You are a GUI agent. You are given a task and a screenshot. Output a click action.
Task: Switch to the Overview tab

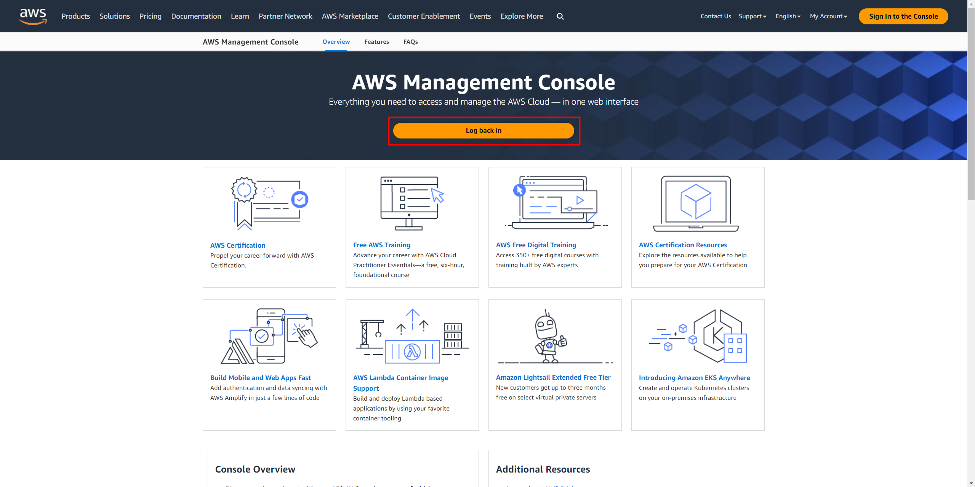pos(336,42)
